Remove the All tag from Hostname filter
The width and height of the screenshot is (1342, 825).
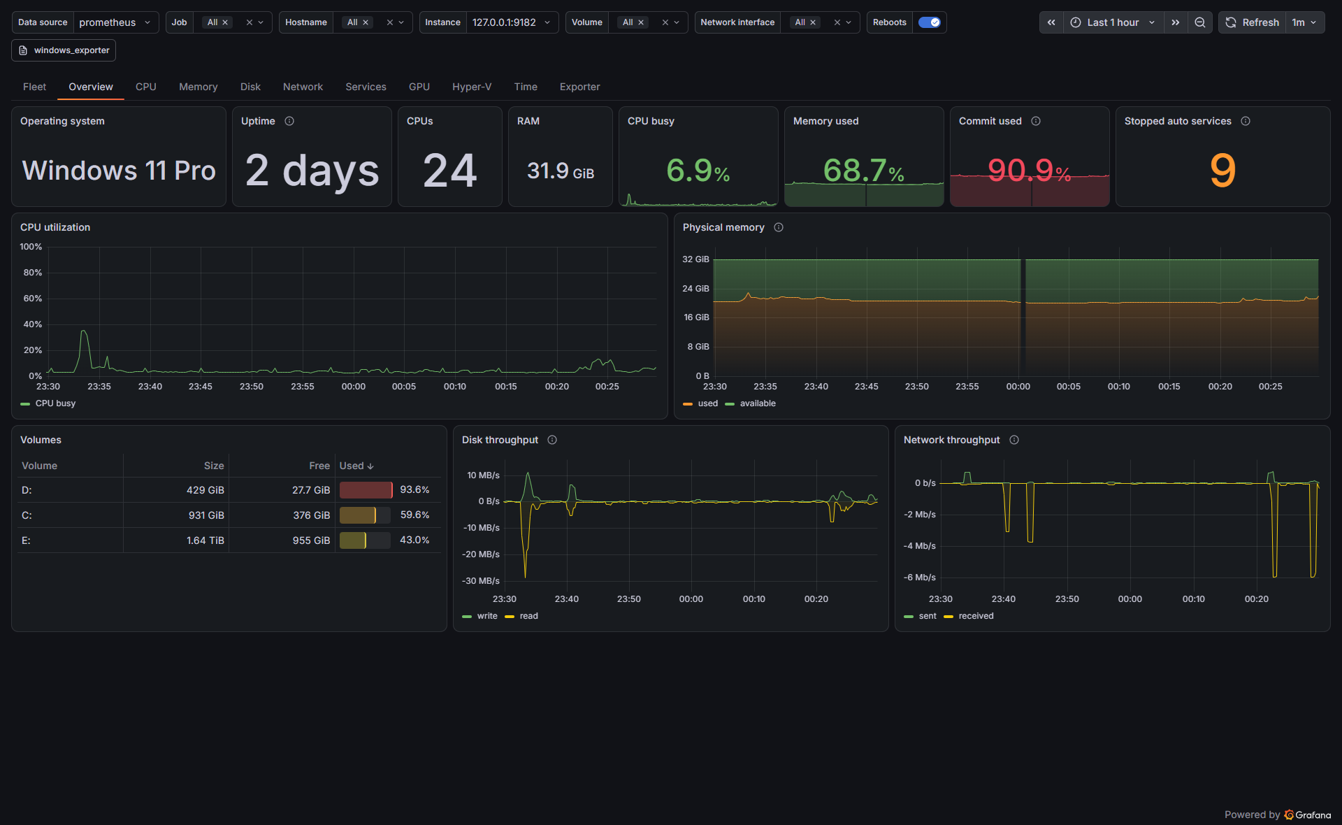tap(366, 22)
